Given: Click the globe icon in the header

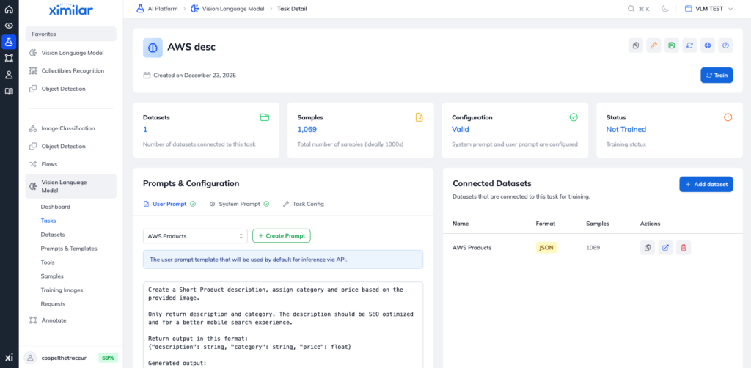Looking at the screenshot, I should 708,45.
